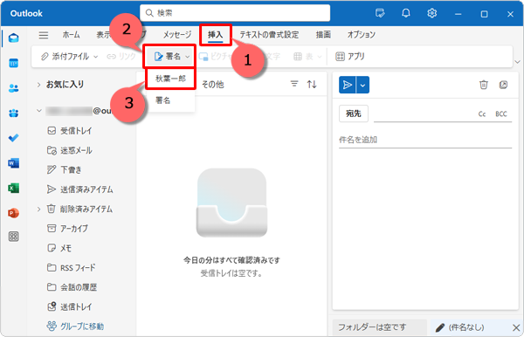Open the Mail module in sidebar
Image resolution: width=524 pixels, height=337 pixels.
tap(13, 38)
